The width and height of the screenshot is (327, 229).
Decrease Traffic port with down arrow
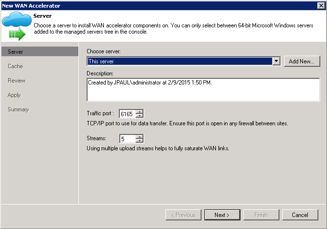click(139, 116)
